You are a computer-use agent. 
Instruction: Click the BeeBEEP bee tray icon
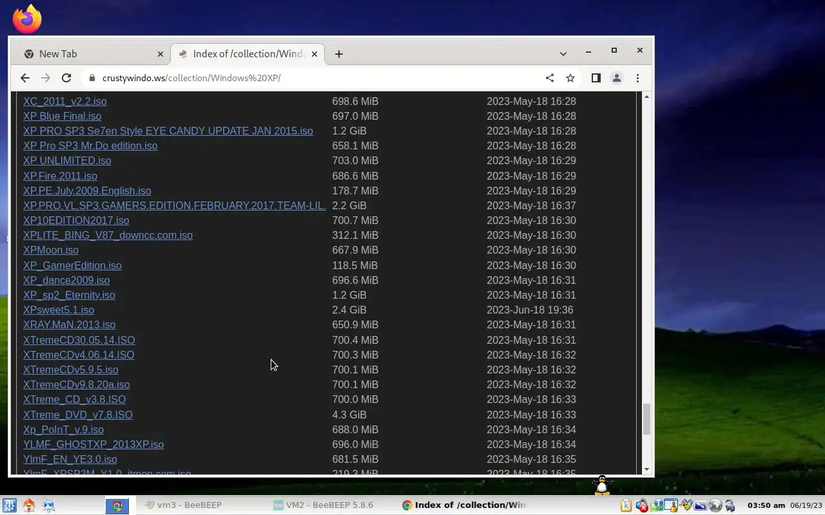[x=686, y=504]
